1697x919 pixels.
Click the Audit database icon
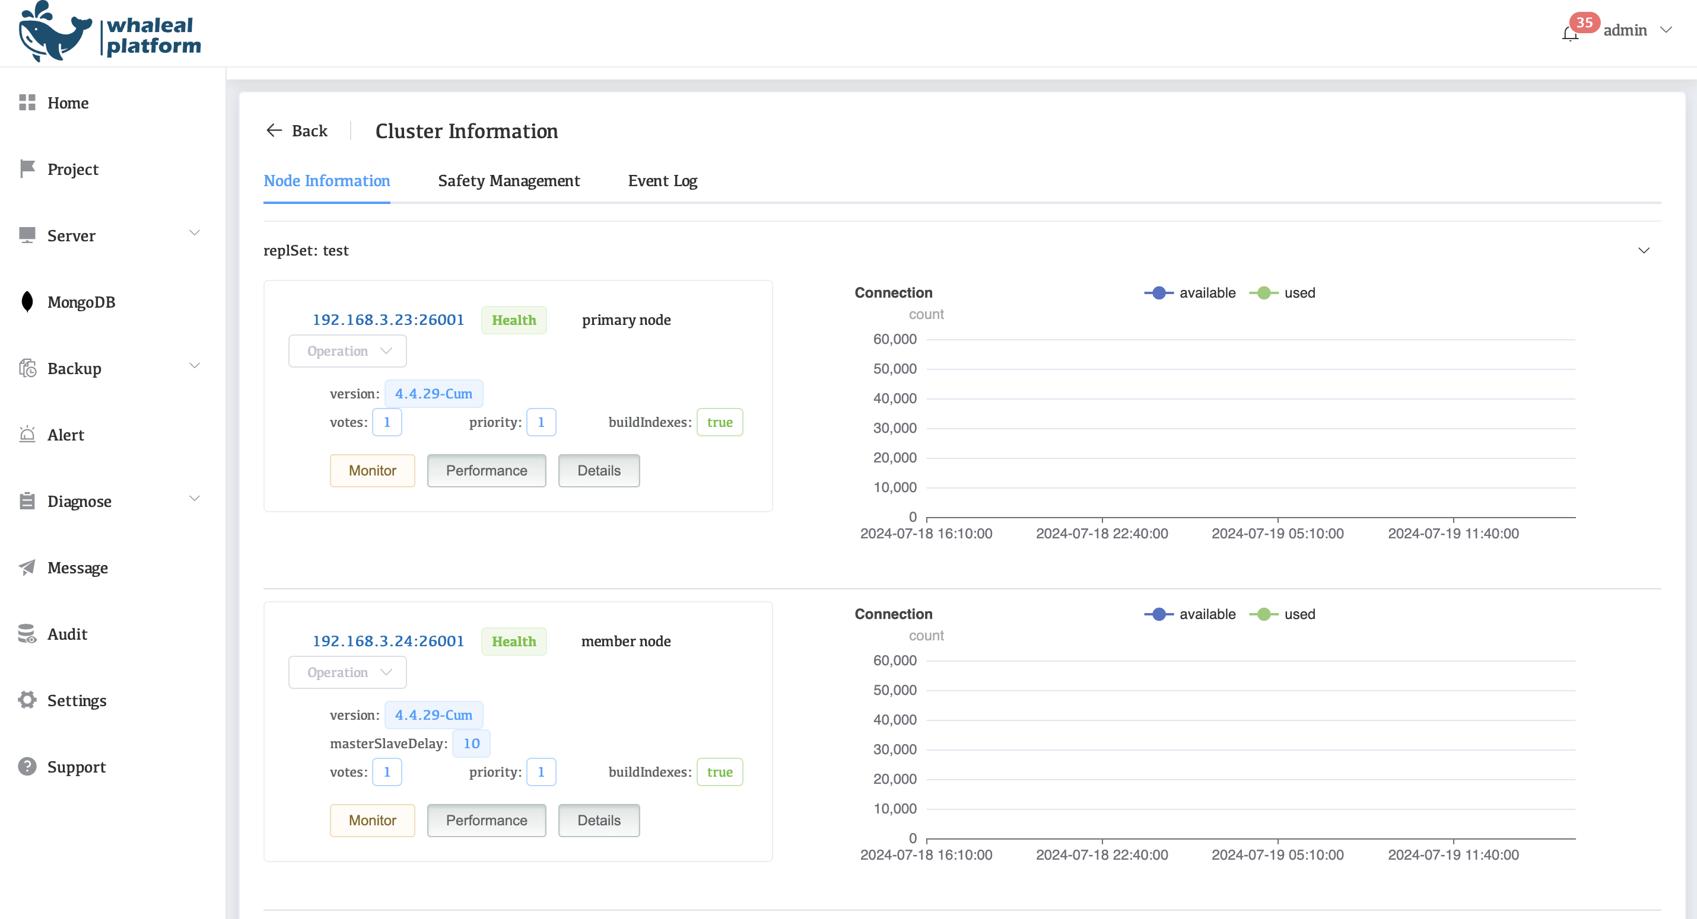(x=27, y=634)
